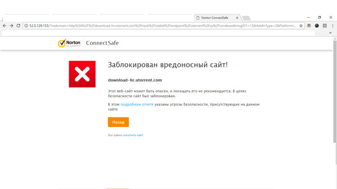This screenshot has width=337, height=189.
Task: Follow the 'посетить сайт' link
Action: (133, 135)
